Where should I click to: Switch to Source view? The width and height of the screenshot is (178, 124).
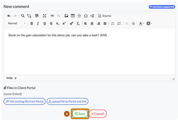[105, 16]
